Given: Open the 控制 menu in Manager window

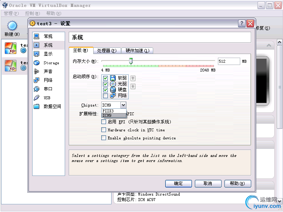Looking at the screenshot, I should (x=33, y=14).
